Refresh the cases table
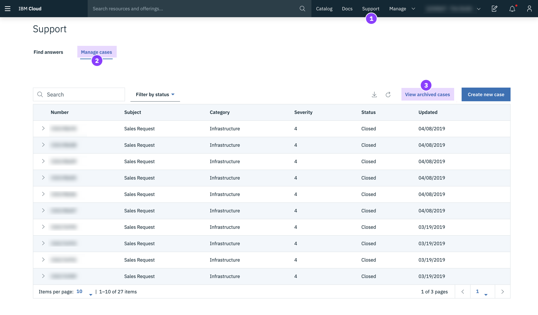 [x=388, y=94]
